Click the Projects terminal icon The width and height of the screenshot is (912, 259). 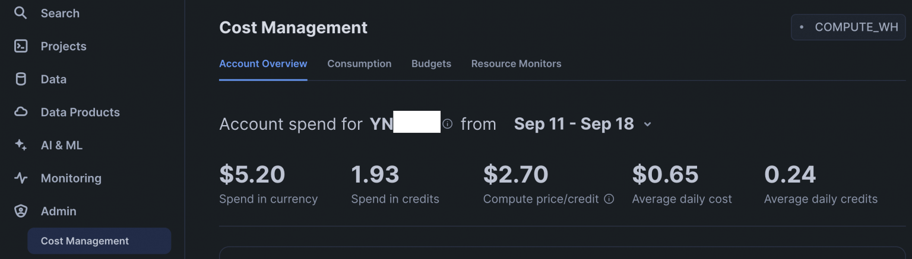coord(21,46)
